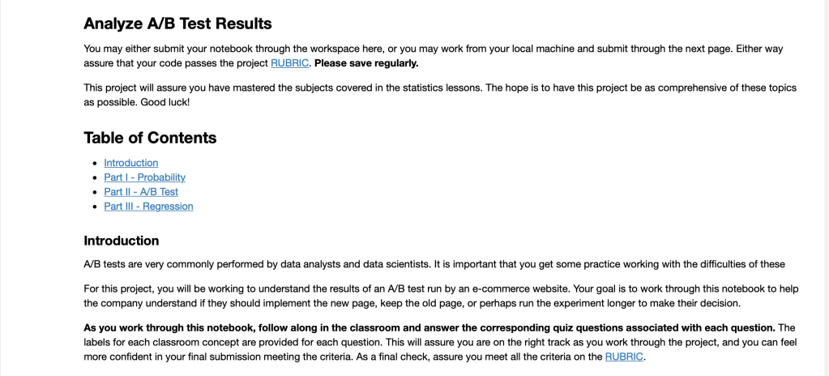Click the bold 'Please save regularly.' text
The width and height of the screenshot is (829, 376).
366,63
